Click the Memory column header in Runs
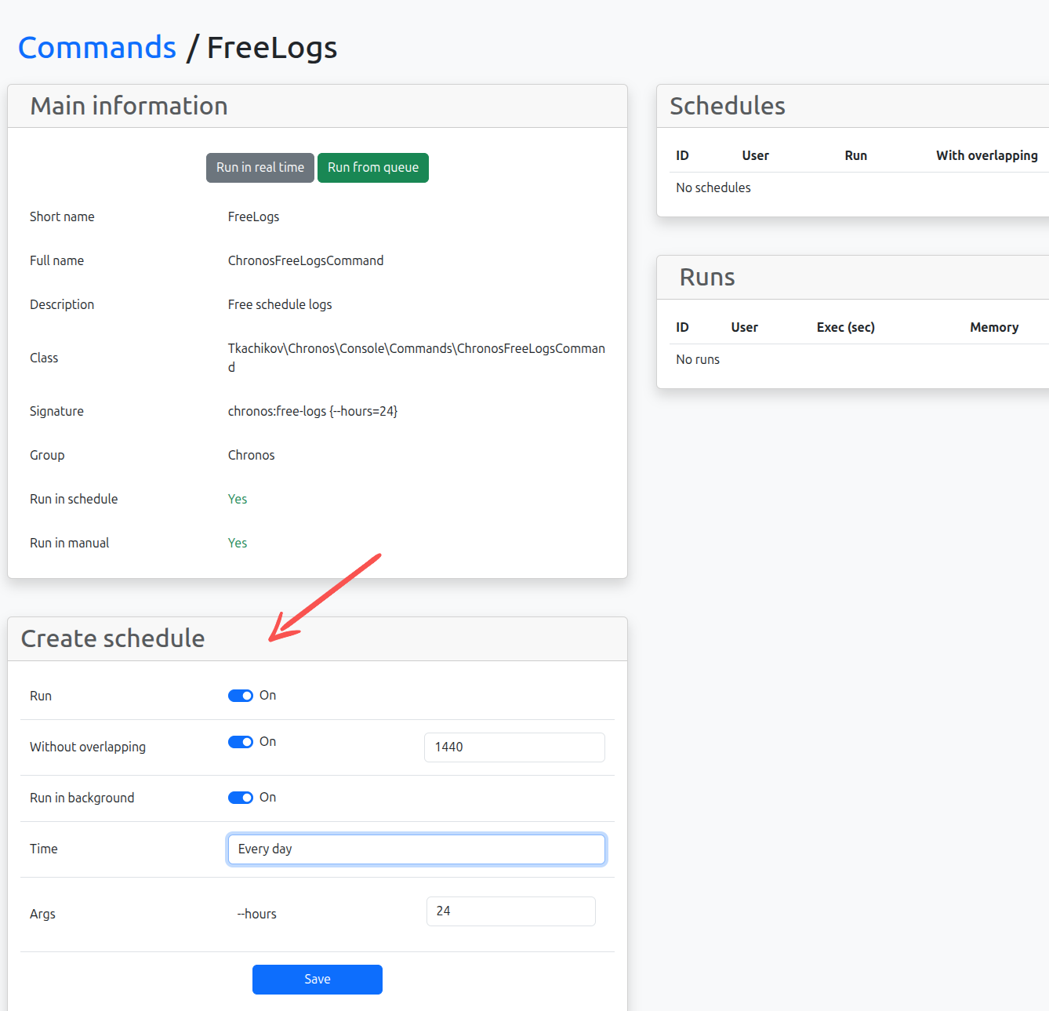 993,327
